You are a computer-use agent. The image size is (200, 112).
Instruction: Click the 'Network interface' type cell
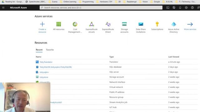click(x=117, y=82)
